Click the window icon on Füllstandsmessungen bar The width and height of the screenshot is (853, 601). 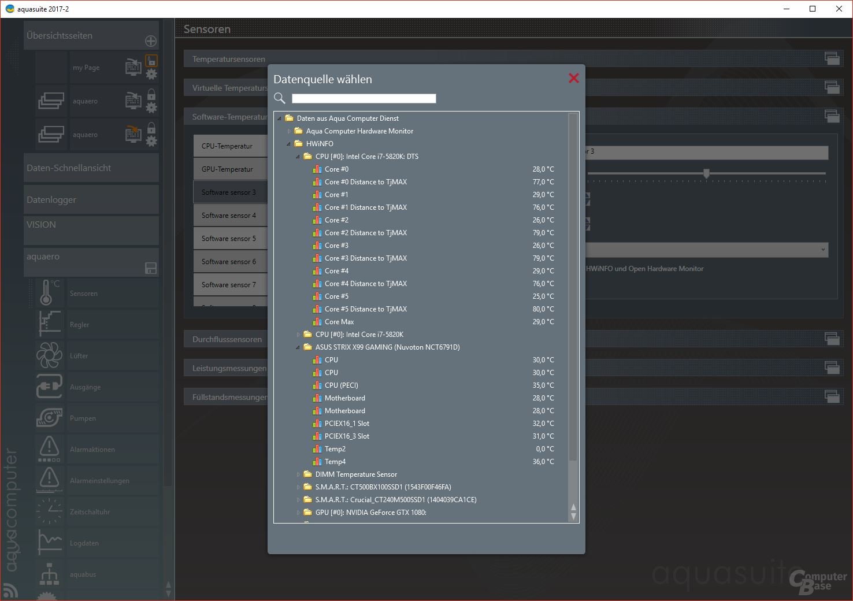point(832,396)
